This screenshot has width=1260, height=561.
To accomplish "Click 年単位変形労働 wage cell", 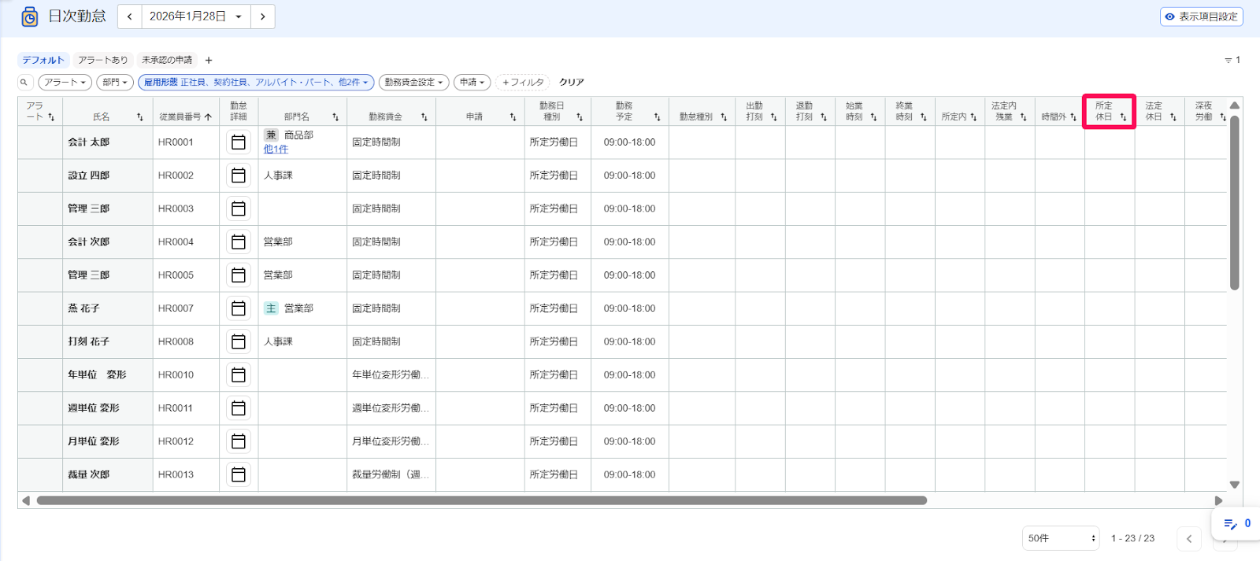I will point(391,375).
